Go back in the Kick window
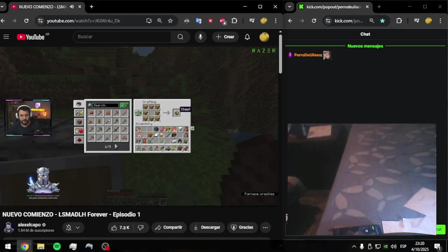448x252 pixels. click(290, 21)
